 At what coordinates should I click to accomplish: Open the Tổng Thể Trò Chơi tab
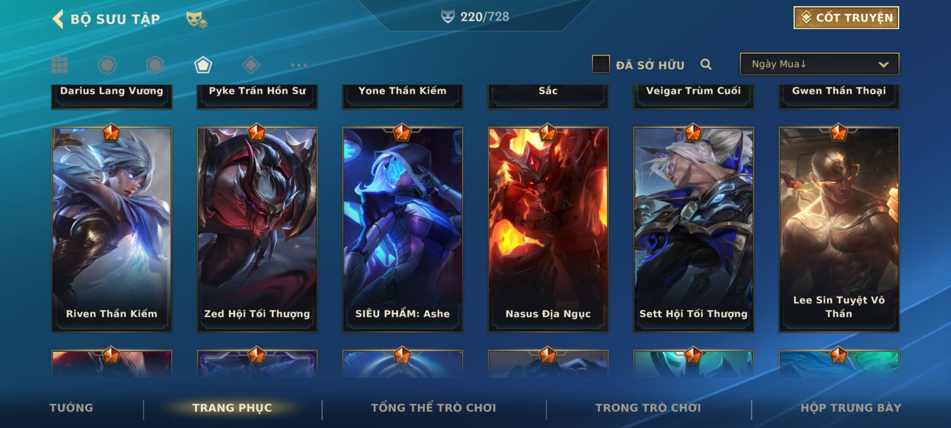pyautogui.click(x=433, y=408)
